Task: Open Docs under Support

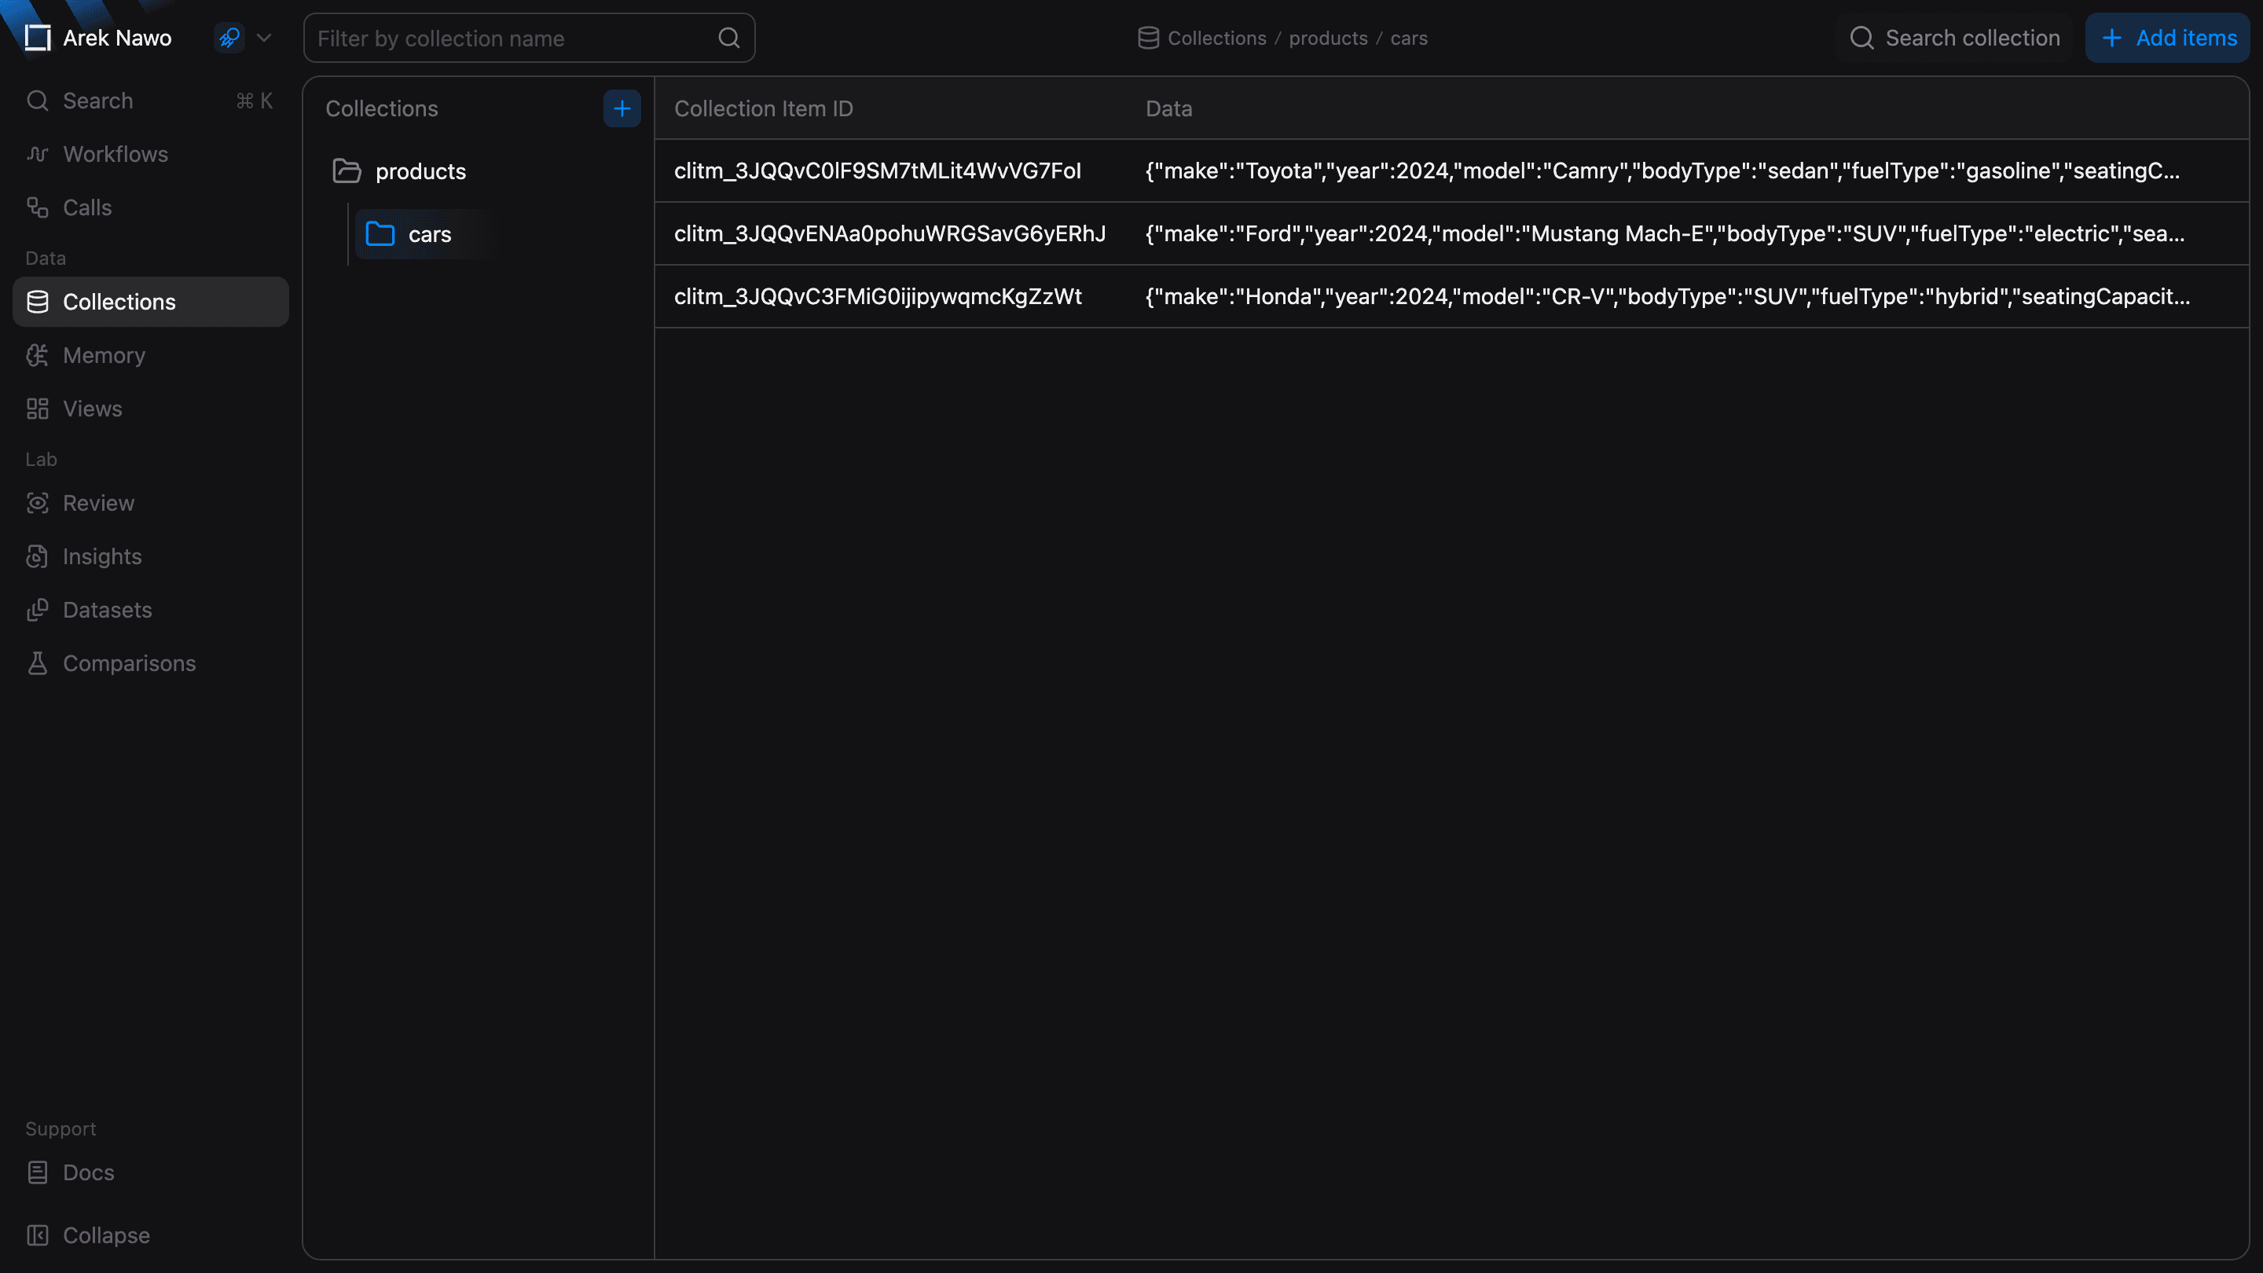Action: [150, 1173]
